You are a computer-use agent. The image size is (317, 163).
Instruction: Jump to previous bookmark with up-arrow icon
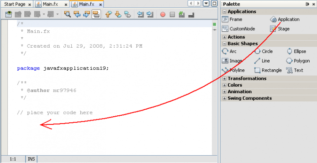click(x=109, y=14)
